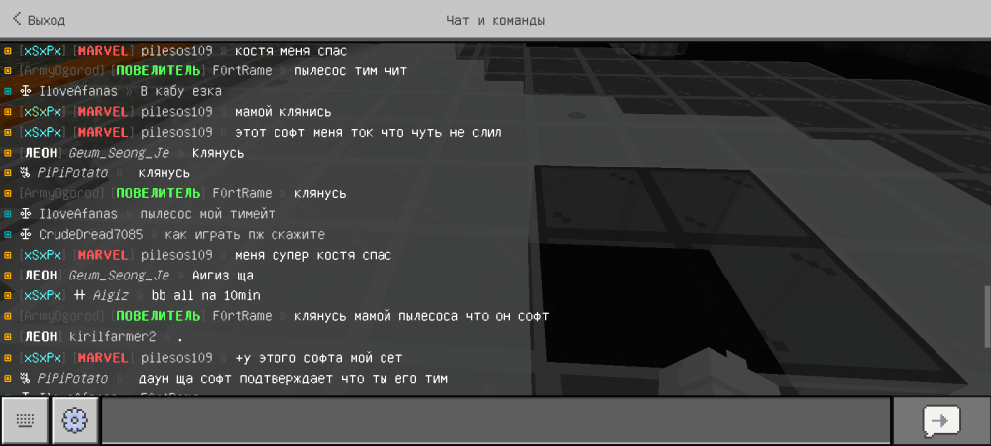
Task: Click the 'Чат и команды' title
Action: [495, 20]
